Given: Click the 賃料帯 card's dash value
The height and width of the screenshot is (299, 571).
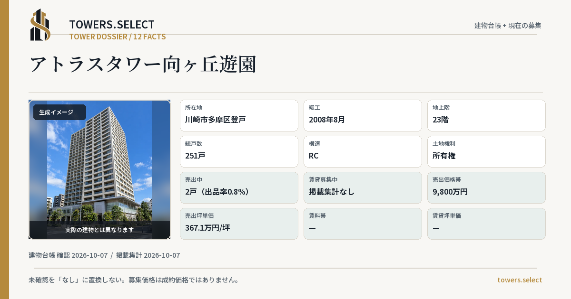Looking at the screenshot, I should [312, 228].
